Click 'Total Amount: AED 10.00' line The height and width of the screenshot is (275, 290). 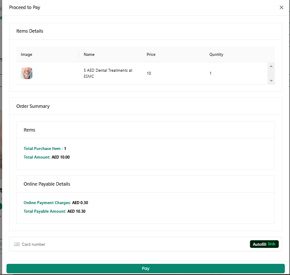point(47,157)
